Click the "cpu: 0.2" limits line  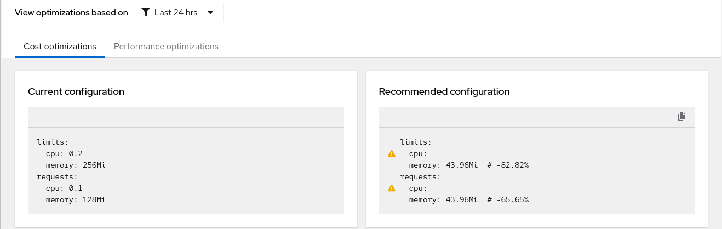64,153
